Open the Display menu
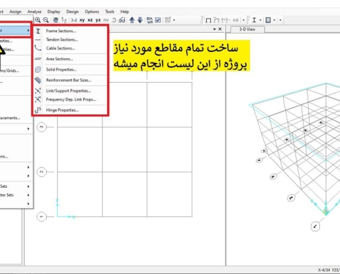The width and height of the screenshot is (340, 274). (54, 12)
